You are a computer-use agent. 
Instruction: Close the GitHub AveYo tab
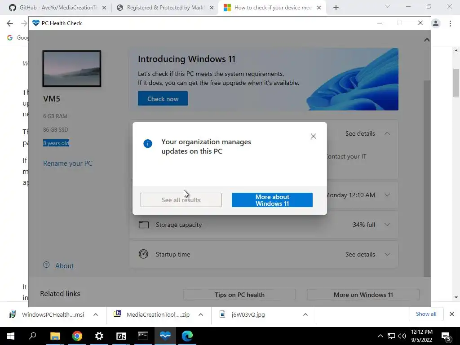click(104, 8)
